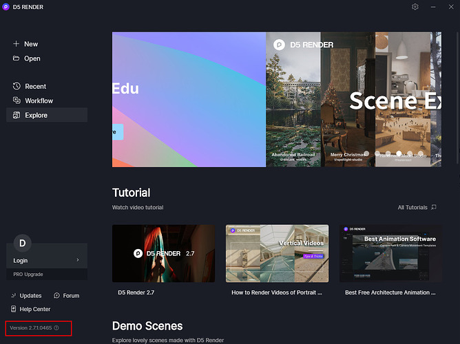The height and width of the screenshot is (344, 460).
Task: Open the Best Animation Software tutorial thumbnail
Action: [x=390, y=253]
